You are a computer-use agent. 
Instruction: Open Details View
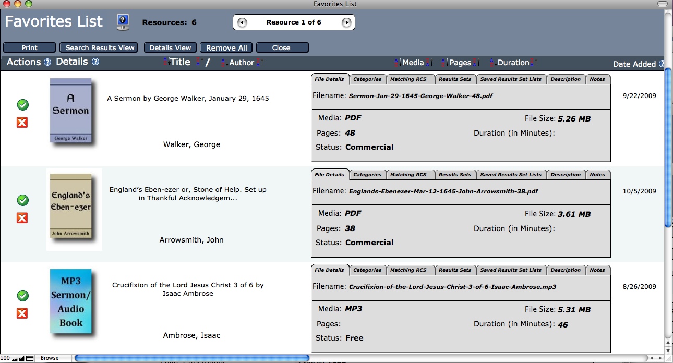[x=170, y=47]
